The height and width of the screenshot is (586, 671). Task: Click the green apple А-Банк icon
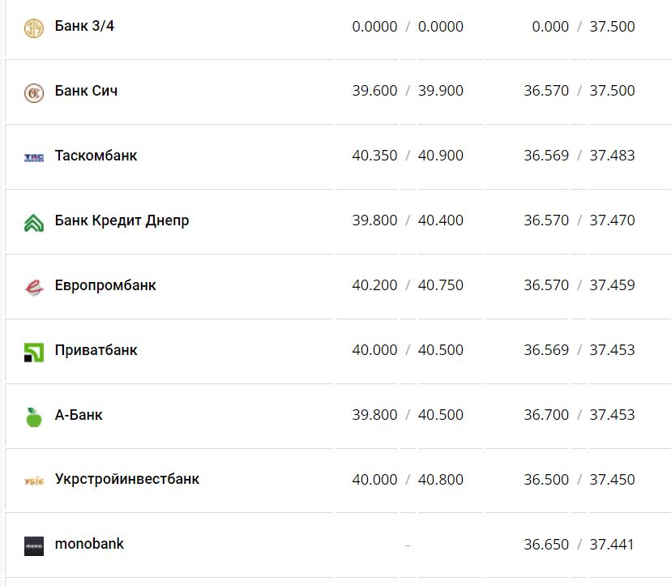33,417
